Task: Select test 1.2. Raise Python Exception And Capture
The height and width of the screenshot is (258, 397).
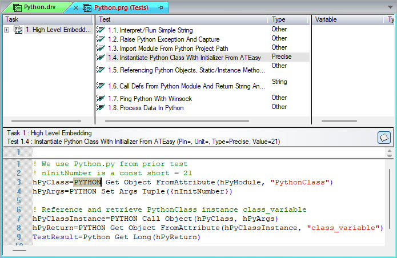Action: click(164, 39)
